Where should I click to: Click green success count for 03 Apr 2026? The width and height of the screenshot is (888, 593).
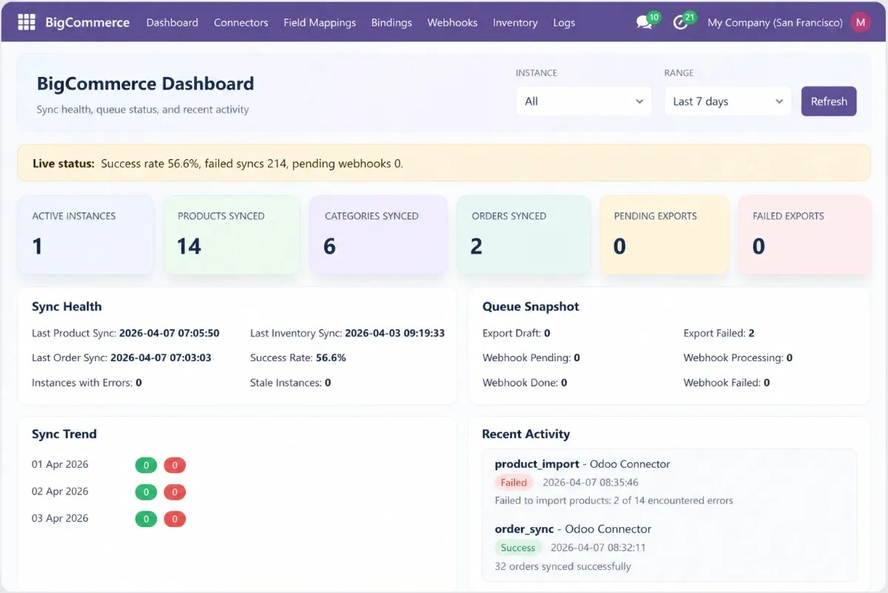coord(147,519)
